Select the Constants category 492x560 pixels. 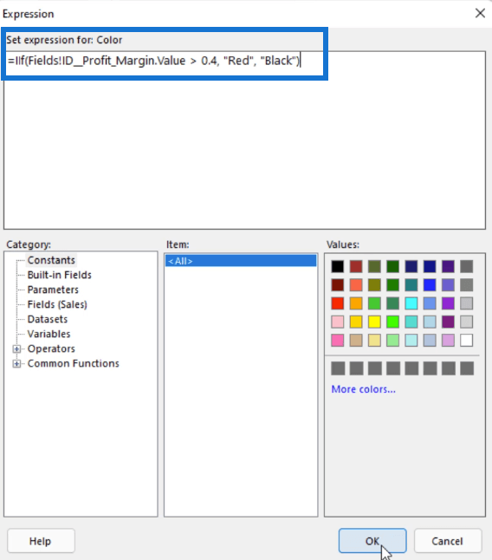pyautogui.click(x=51, y=260)
